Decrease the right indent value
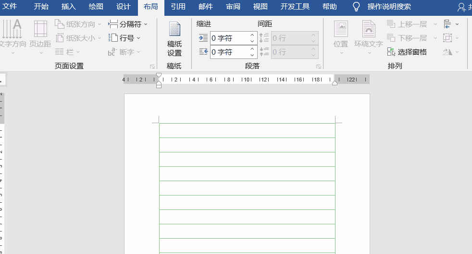Image resolution: width=472 pixels, height=254 pixels. [252, 55]
